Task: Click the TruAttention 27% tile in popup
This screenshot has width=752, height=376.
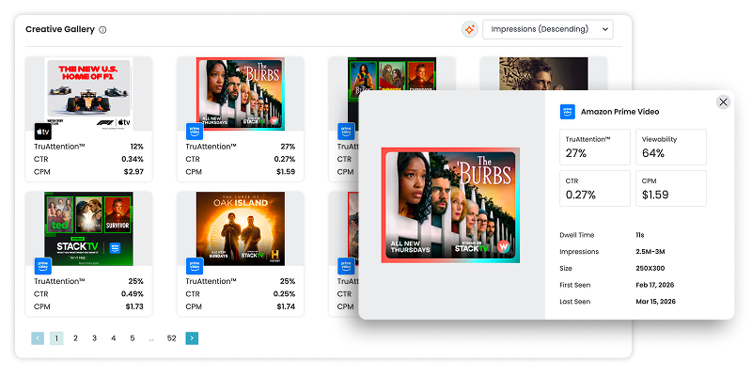Action: [x=595, y=147]
